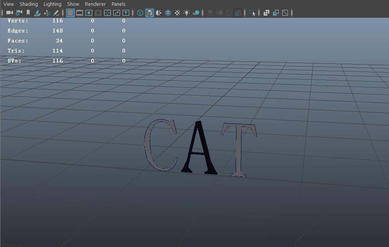Open the Lighting menu

(x=53, y=4)
